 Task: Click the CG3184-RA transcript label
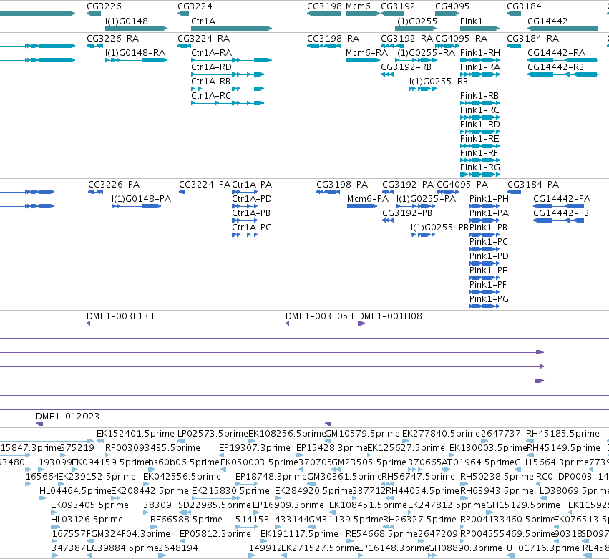533,39
